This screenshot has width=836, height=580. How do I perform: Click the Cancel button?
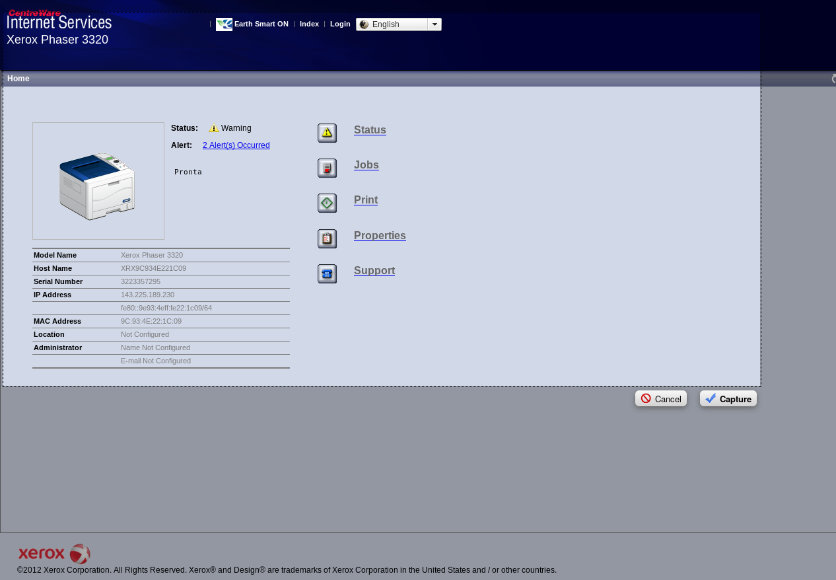[x=661, y=398]
